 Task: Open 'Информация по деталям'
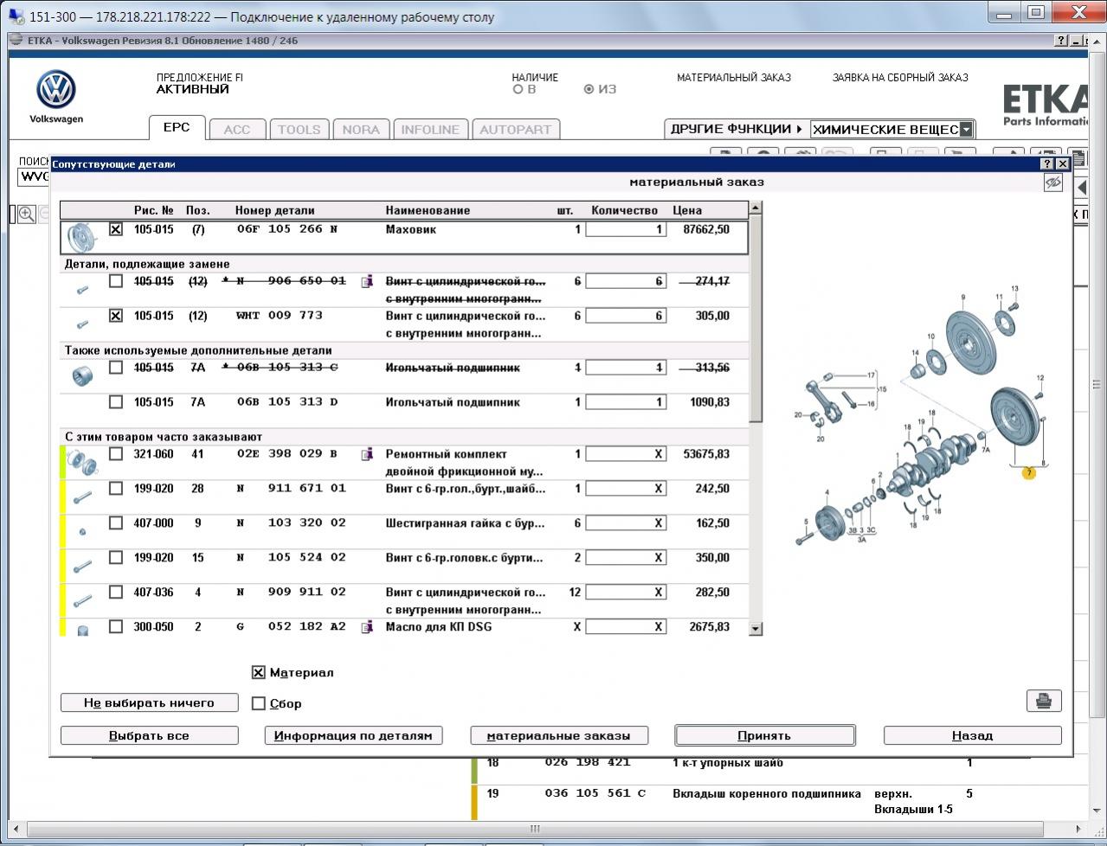coord(353,735)
